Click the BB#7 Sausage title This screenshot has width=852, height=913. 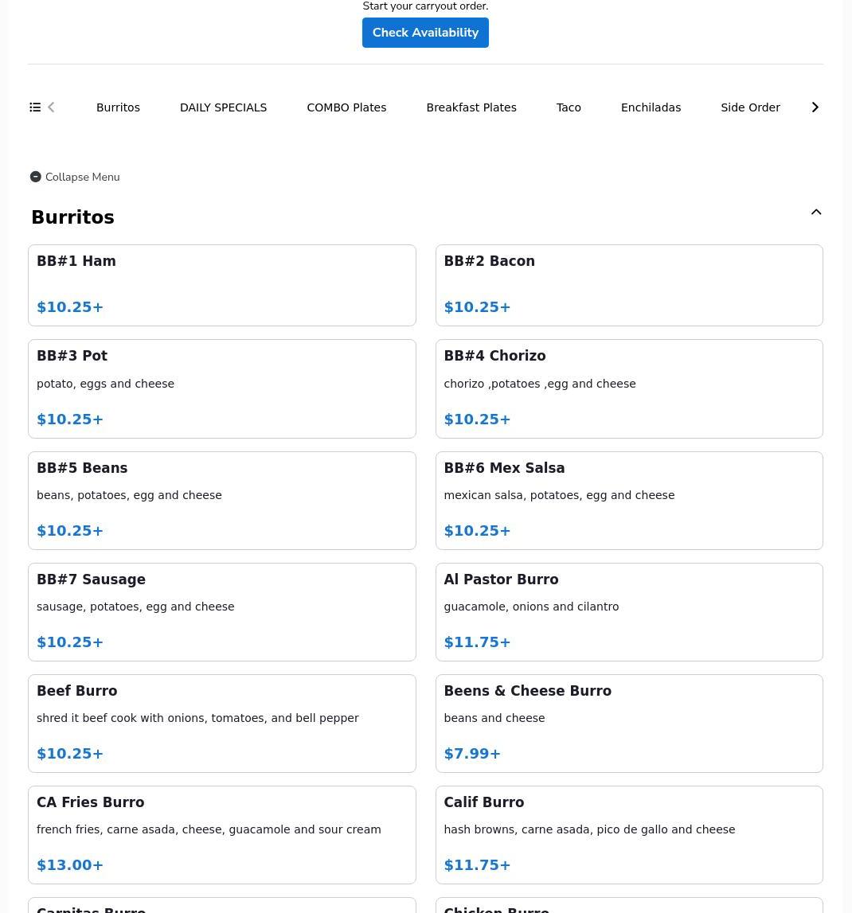coord(91,579)
